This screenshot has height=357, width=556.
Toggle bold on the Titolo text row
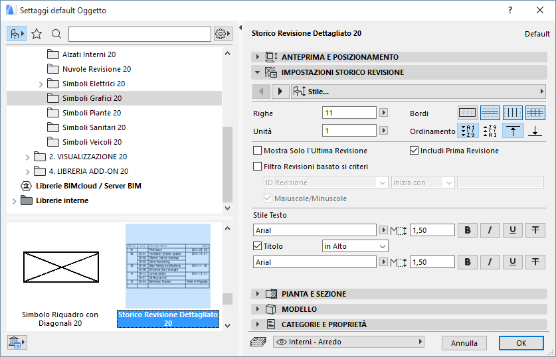[x=468, y=263]
